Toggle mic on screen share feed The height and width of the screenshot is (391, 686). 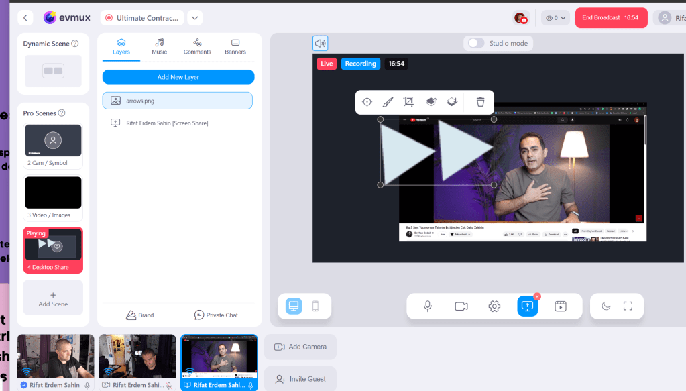pos(251,386)
